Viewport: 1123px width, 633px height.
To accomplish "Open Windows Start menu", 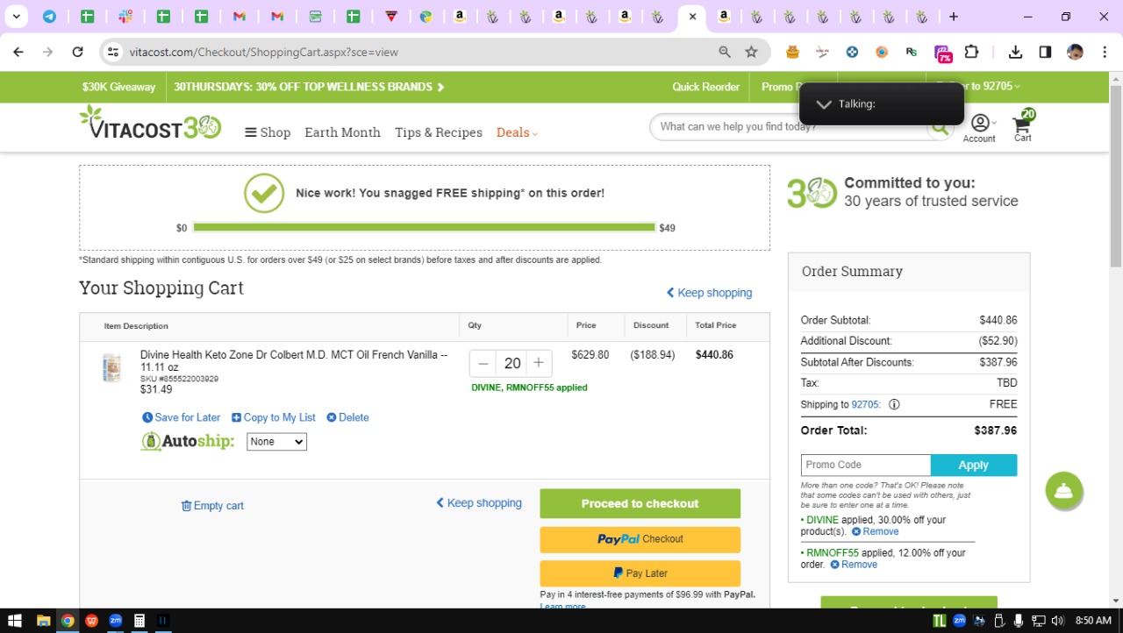I will 15,621.
